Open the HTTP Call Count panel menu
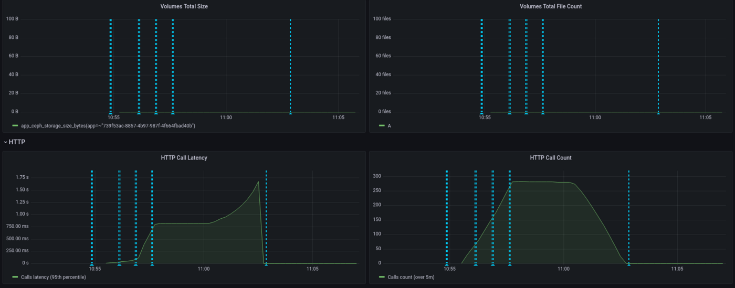735x288 pixels. click(550, 157)
